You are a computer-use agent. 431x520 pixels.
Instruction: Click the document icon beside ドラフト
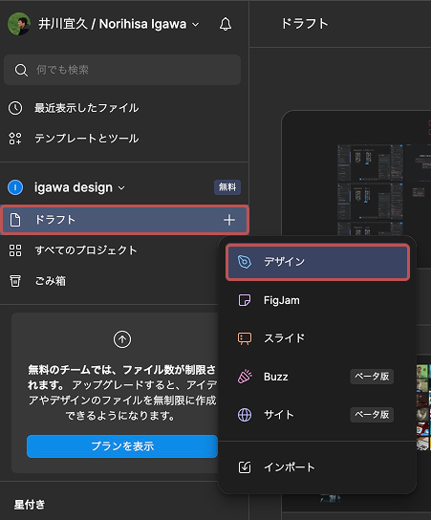[x=15, y=220]
